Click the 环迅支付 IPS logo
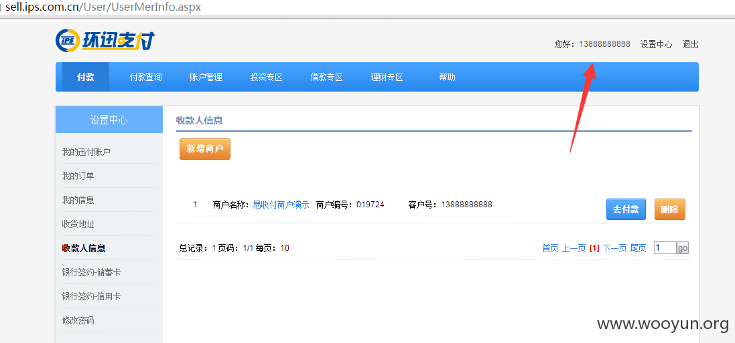The width and height of the screenshot is (735, 343). (105, 40)
